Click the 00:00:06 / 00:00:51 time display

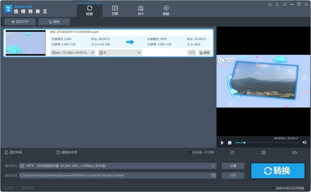click(x=286, y=138)
